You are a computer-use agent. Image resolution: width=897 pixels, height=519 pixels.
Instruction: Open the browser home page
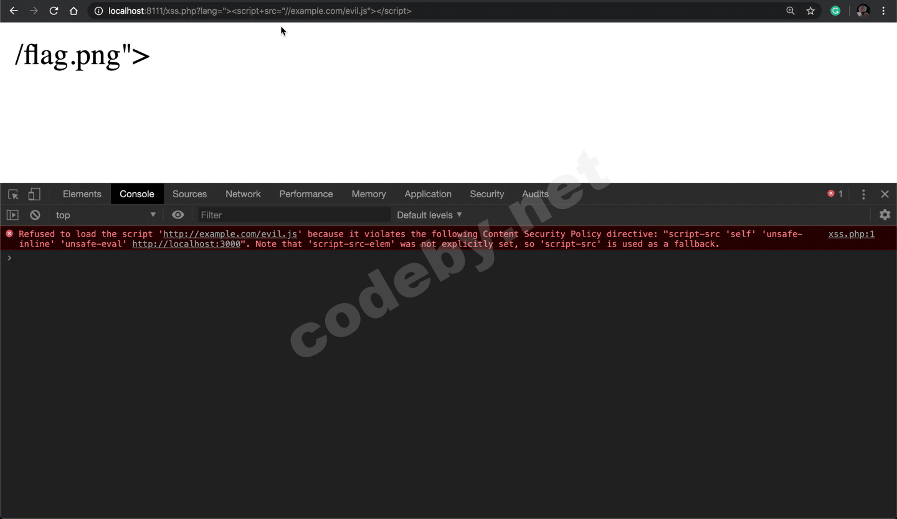(x=74, y=11)
